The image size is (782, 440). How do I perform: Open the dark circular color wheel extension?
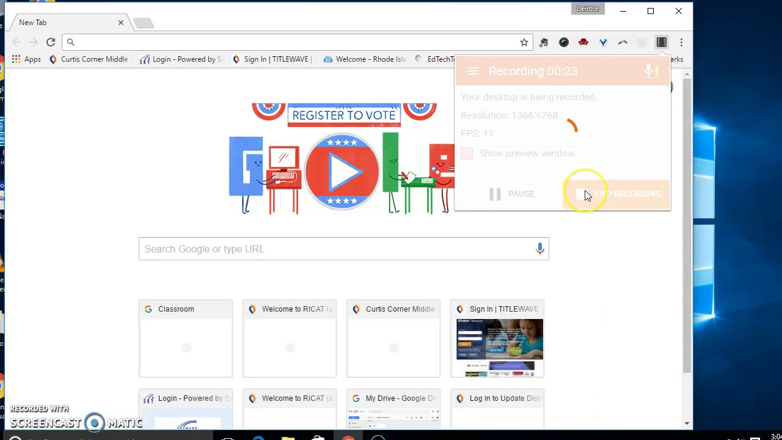pyautogui.click(x=564, y=42)
